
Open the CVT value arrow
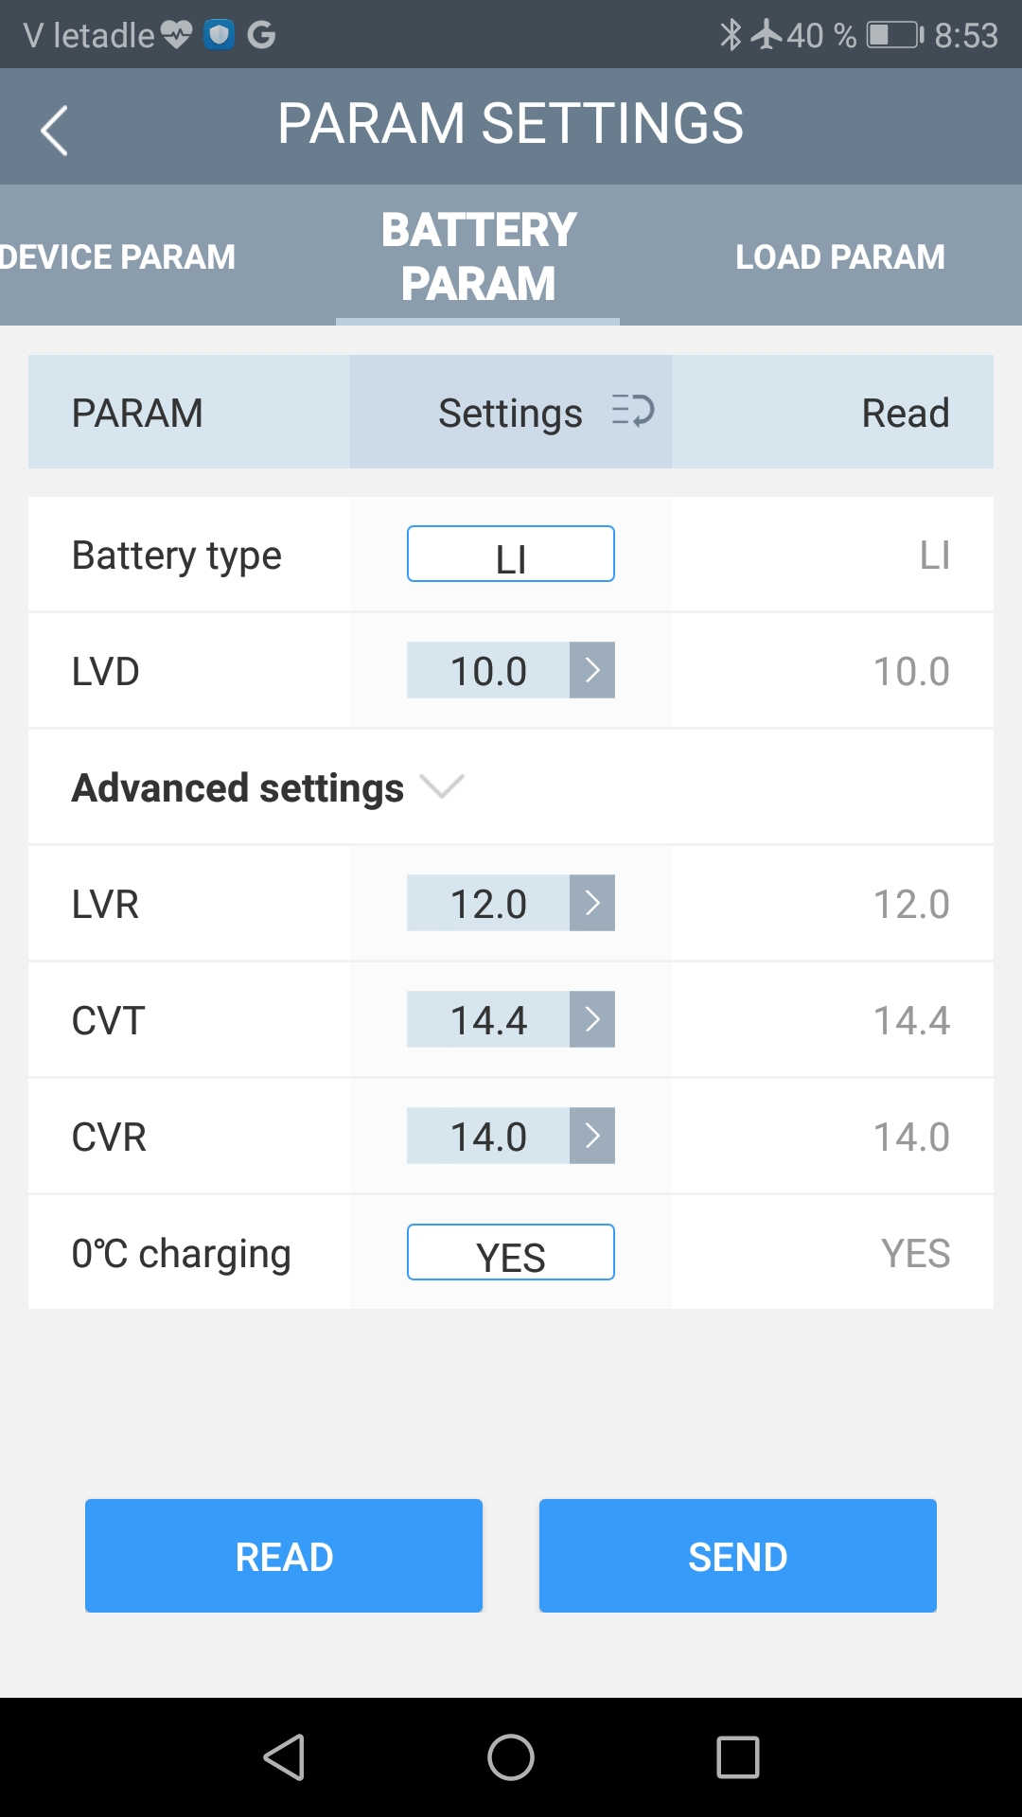point(592,1019)
